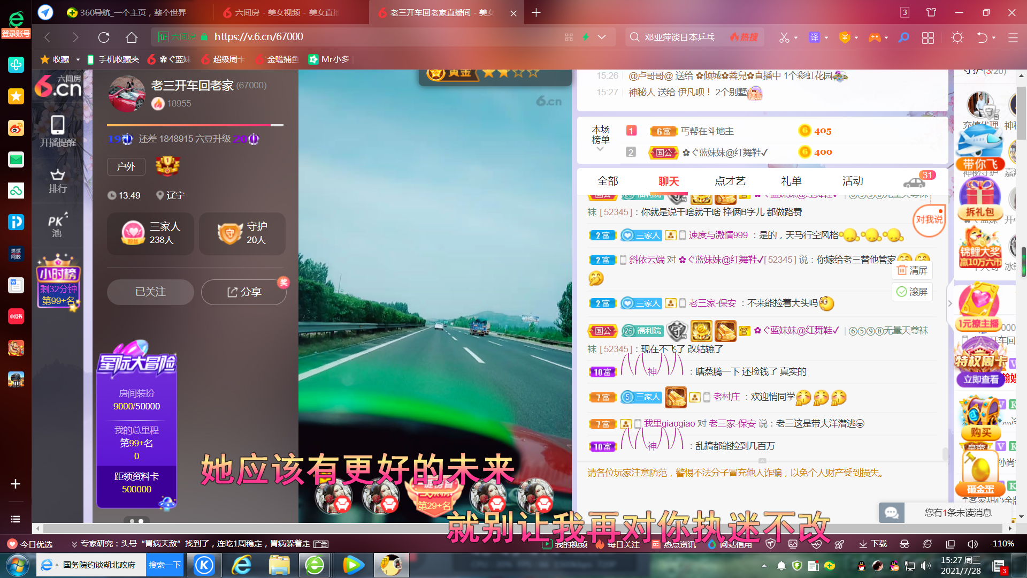Screen dimensions: 1027x578
Task: Expand the 本场榜单 ranking chevron
Action: click(x=600, y=149)
